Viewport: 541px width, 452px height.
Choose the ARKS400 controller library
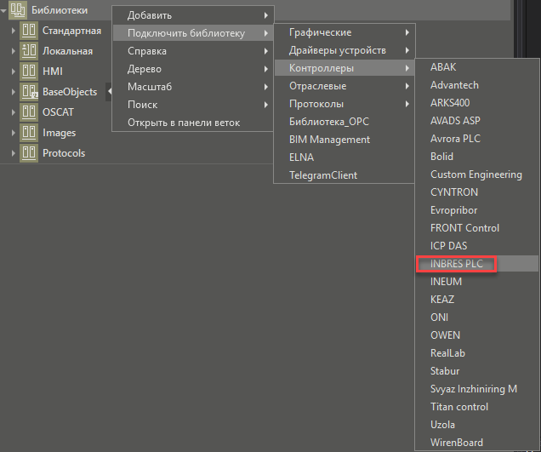[x=477, y=103]
